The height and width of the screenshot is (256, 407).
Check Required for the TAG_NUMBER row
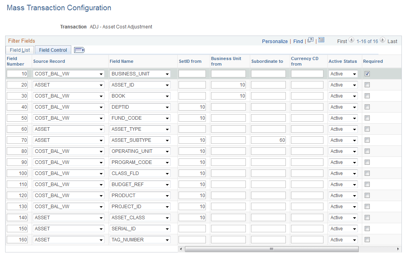[367, 239]
